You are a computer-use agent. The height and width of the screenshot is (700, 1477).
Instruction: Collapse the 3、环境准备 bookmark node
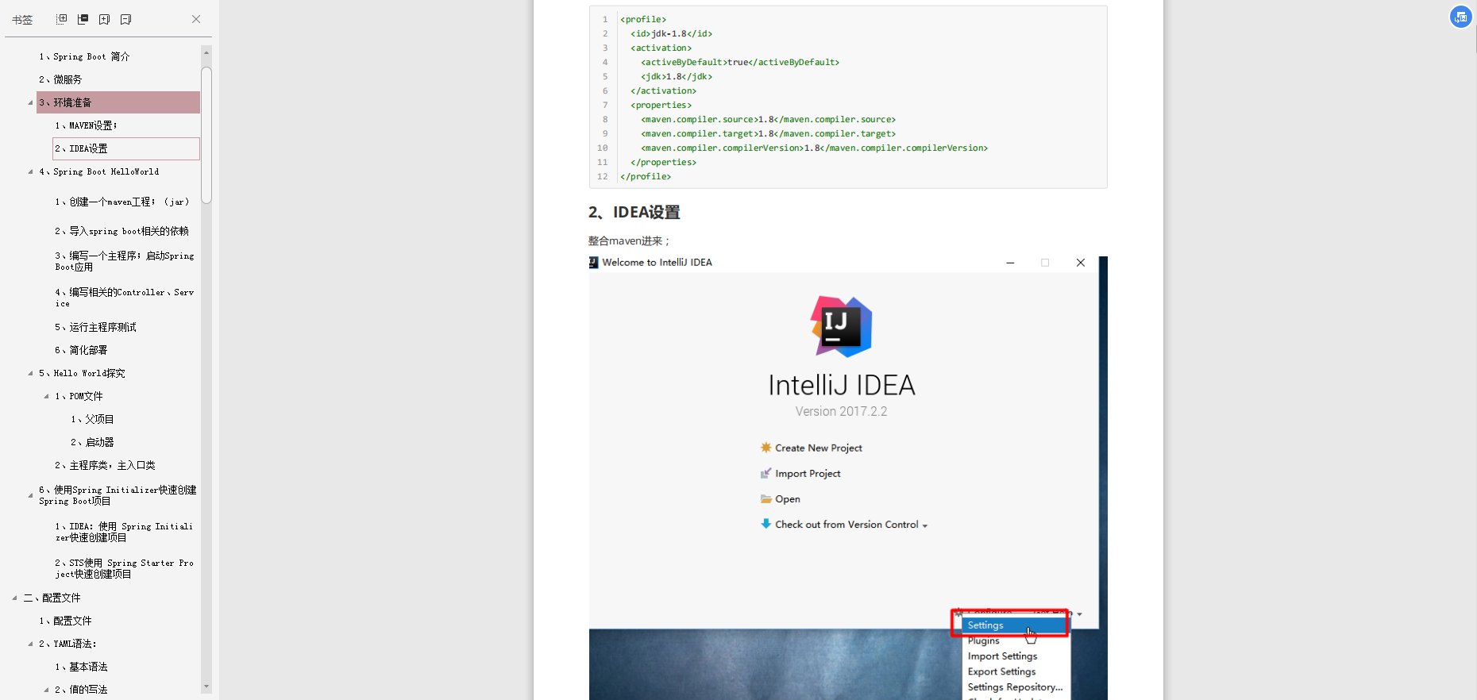[30, 102]
